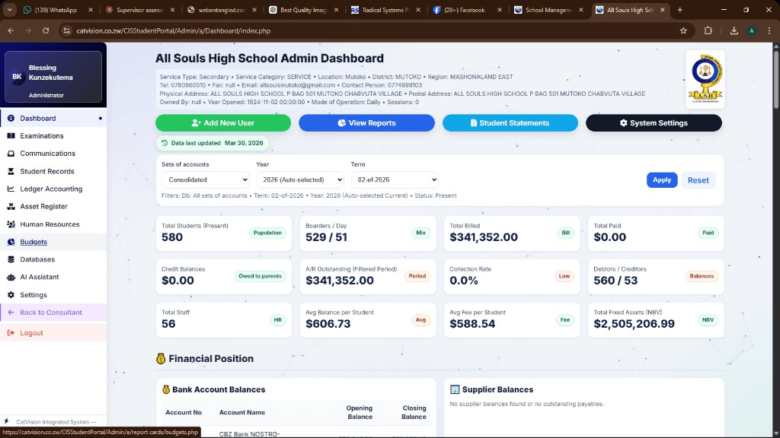Click the HR badge on Total Staff

click(x=277, y=320)
